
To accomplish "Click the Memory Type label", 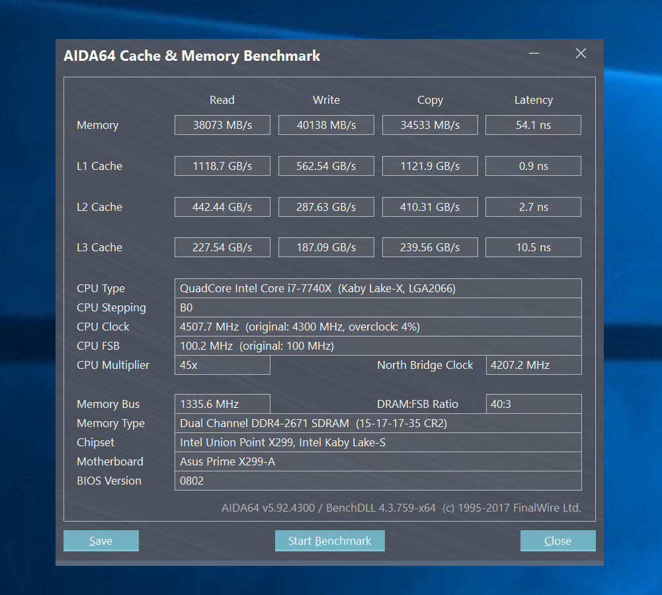I will point(110,424).
